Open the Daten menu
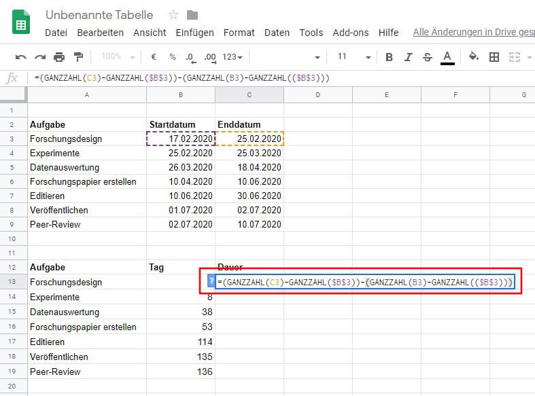The width and height of the screenshot is (535, 396). click(277, 33)
